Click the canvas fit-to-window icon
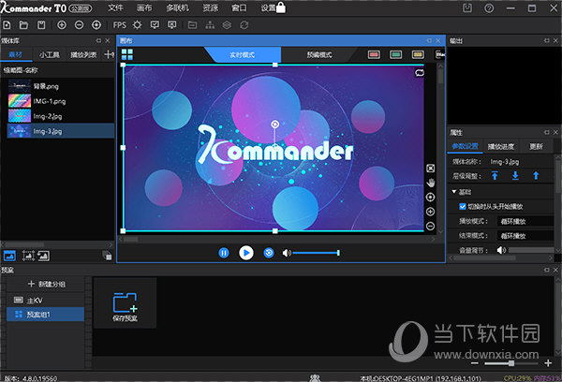The width and height of the screenshot is (562, 382). tap(431, 169)
